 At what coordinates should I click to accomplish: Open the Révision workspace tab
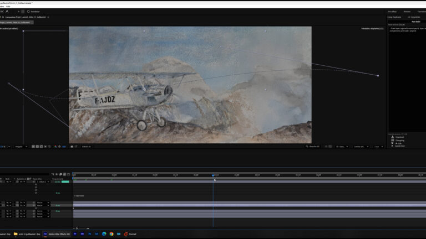coord(407,12)
